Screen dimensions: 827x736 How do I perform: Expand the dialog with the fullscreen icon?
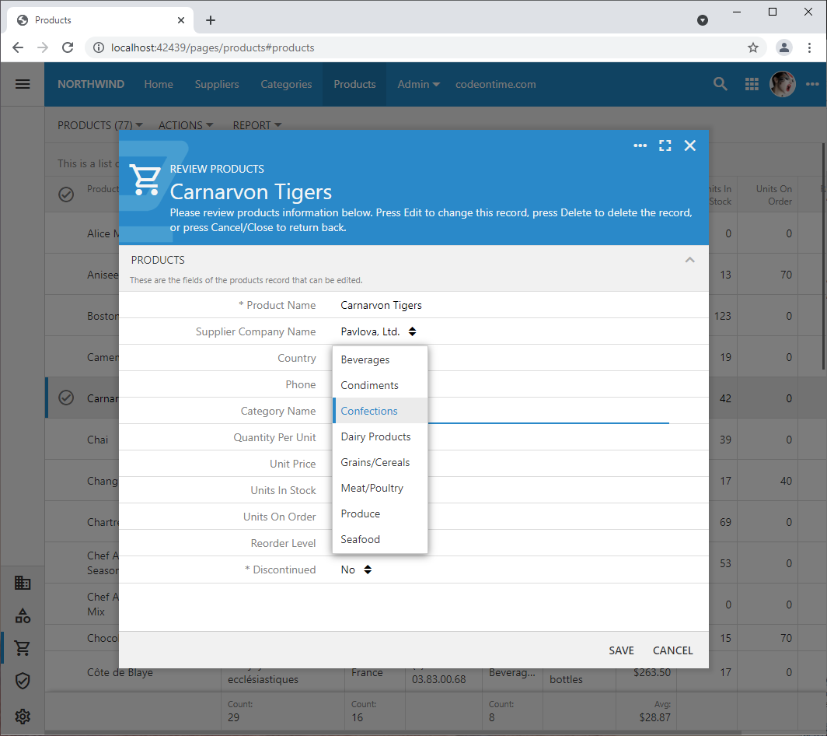pyautogui.click(x=665, y=145)
